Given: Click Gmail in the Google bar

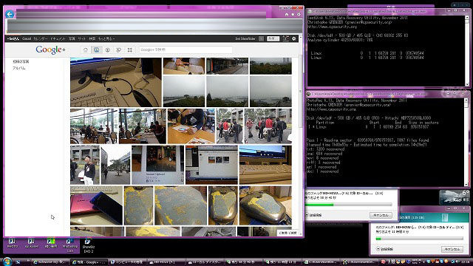Looking at the screenshot, I should click(x=27, y=38).
